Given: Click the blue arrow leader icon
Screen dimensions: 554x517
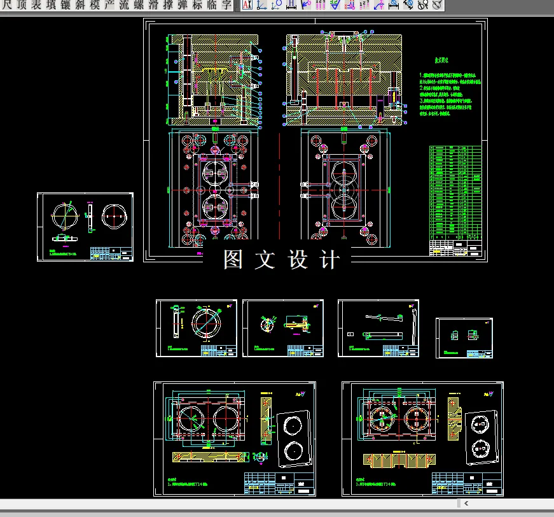Looking at the screenshot, I should pos(305,4).
